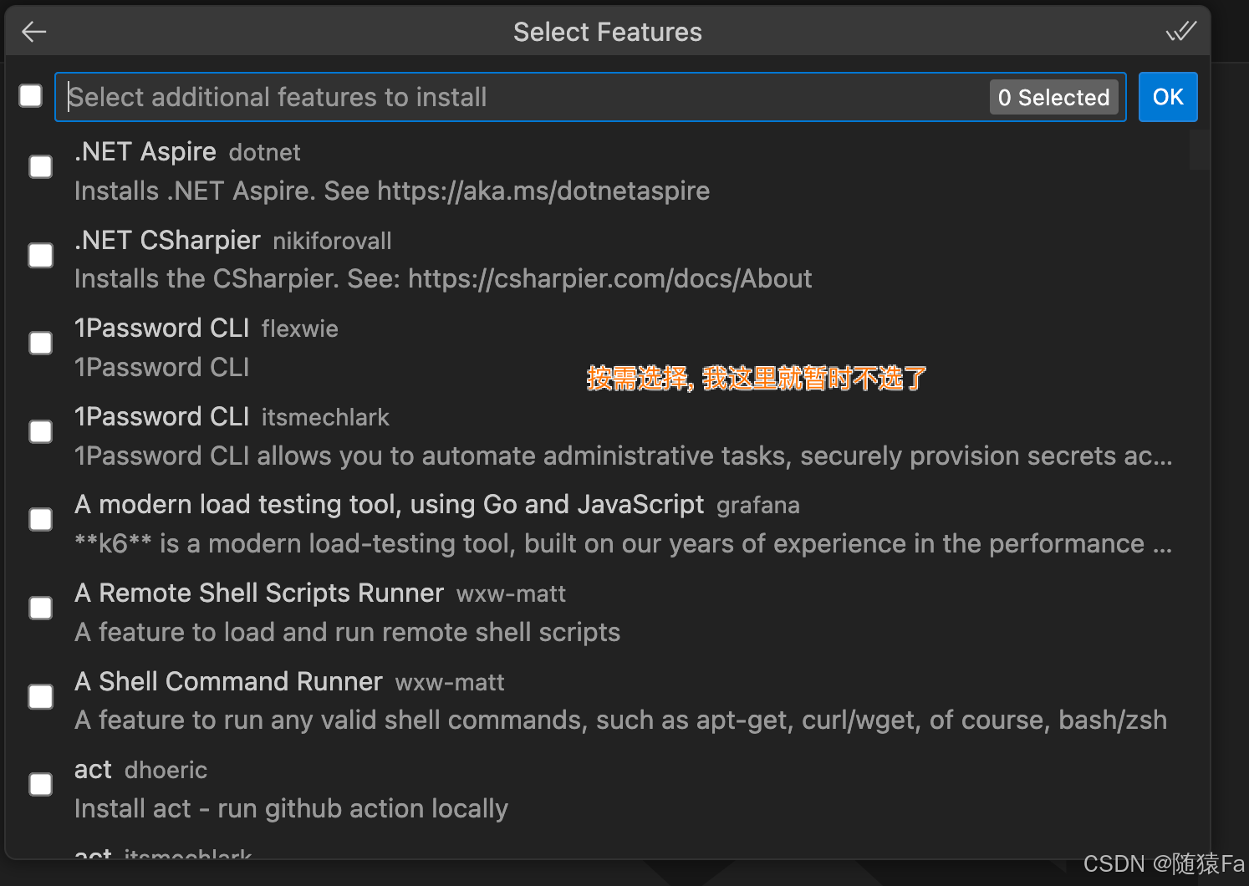This screenshot has height=886, width=1249.
Task: Tick the Shell Command Runner checkbox
Action: [x=41, y=697]
